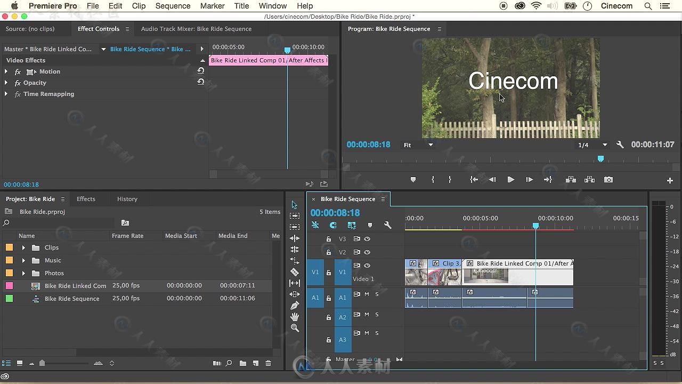Screen dimensions: 682x384
Task: Open Master clip dropdown in Effect Controls
Action: point(103,49)
